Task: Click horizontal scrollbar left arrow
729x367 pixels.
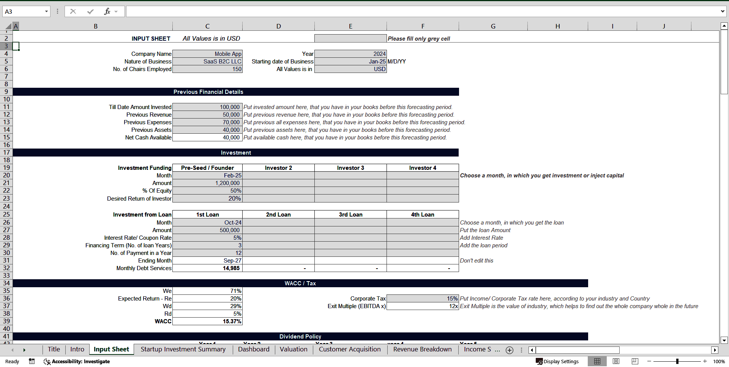Action: (x=532, y=350)
